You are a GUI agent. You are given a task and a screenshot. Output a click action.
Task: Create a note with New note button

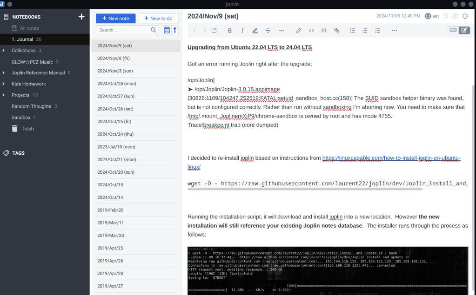pos(115,19)
